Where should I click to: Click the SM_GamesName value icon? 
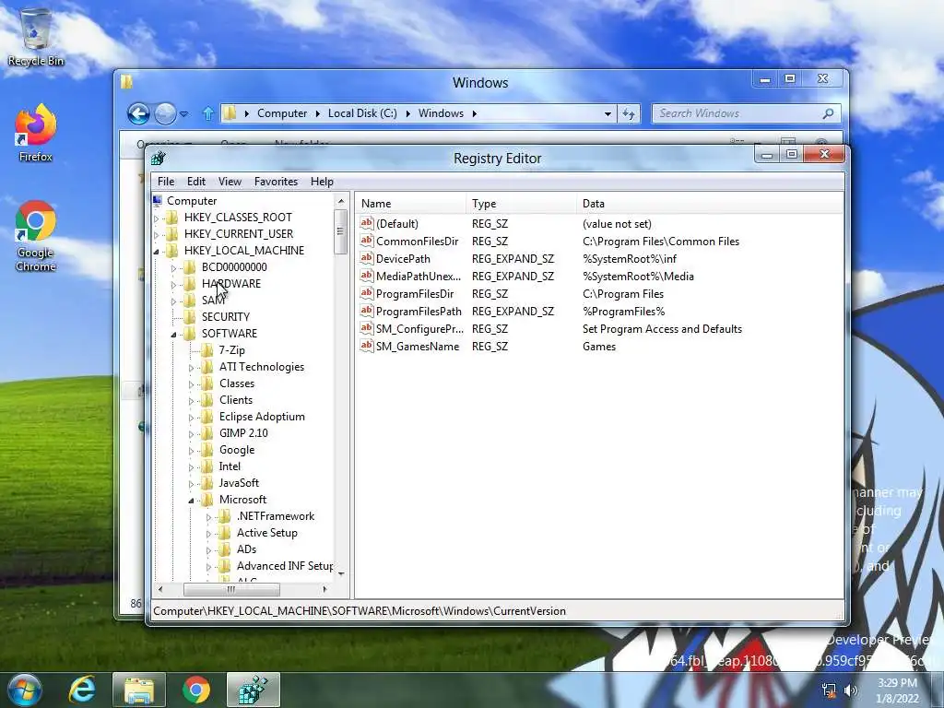(367, 346)
